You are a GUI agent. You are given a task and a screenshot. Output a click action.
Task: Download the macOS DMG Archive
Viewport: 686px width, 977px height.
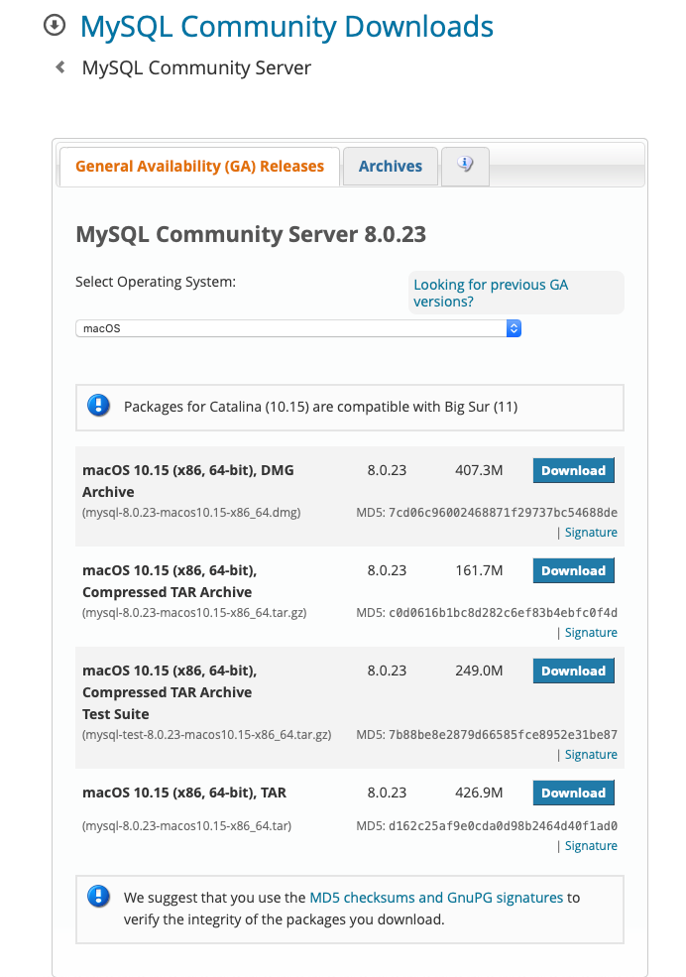pos(573,469)
